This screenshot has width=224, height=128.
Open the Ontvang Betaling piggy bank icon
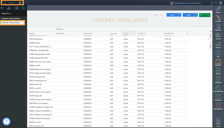coord(218,88)
